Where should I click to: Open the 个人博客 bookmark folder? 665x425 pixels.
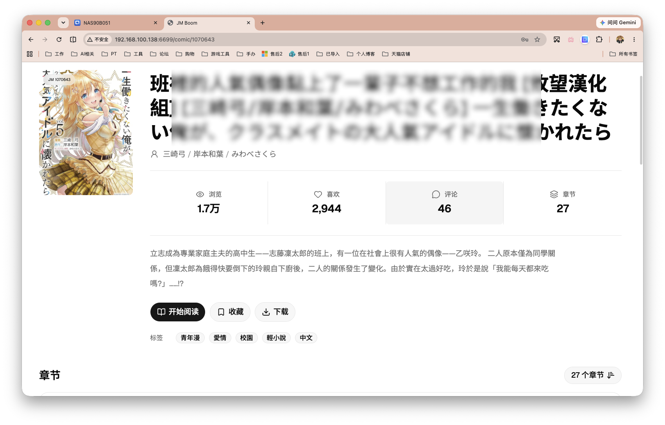(361, 54)
